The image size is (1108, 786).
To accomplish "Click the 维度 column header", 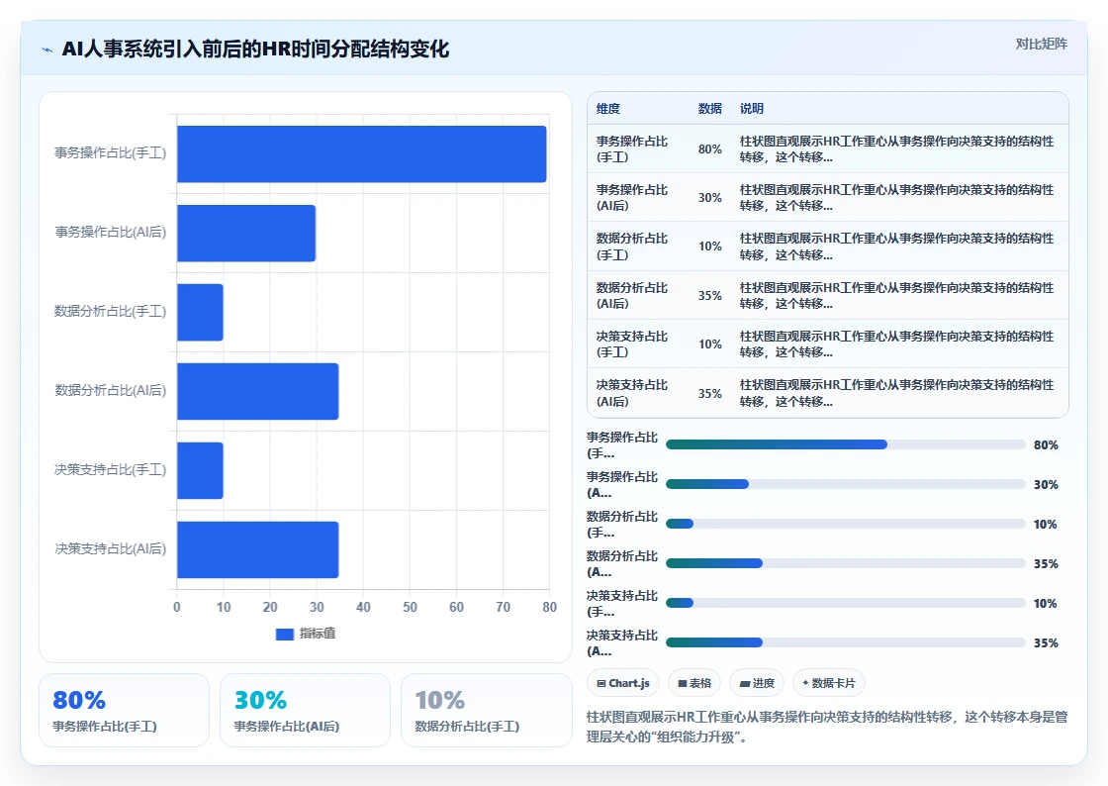I will [607, 109].
